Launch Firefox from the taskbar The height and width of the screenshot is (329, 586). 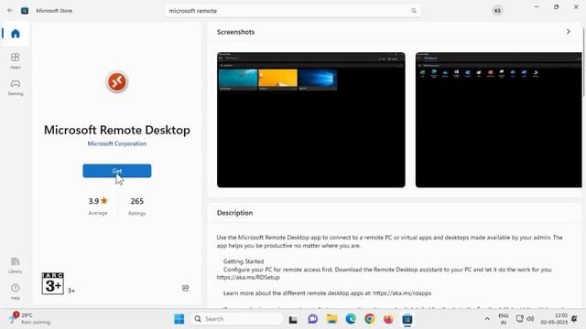pyautogui.click(x=388, y=319)
